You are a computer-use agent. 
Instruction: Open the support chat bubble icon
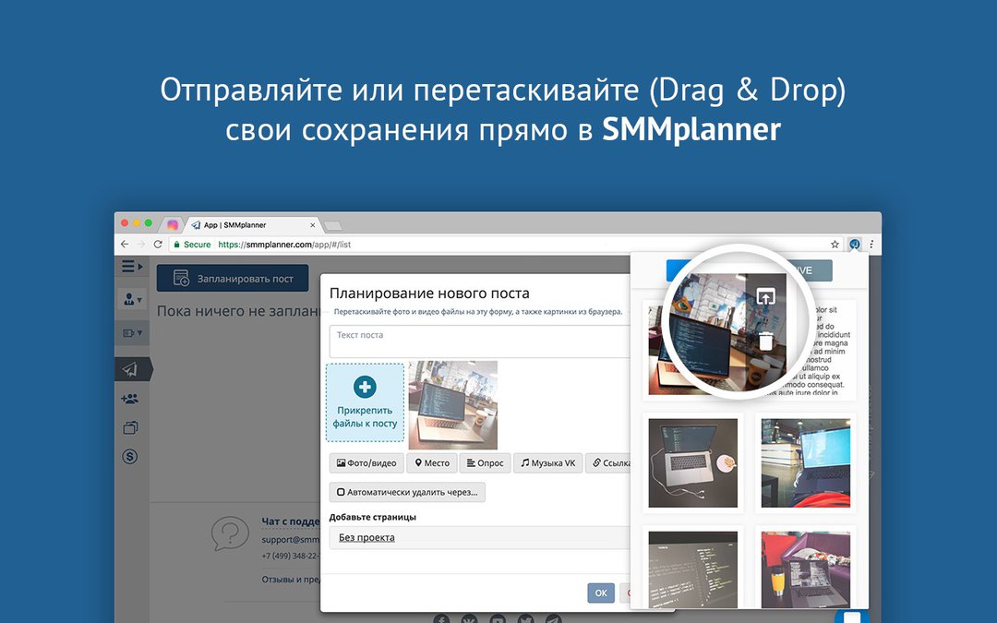(230, 533)
